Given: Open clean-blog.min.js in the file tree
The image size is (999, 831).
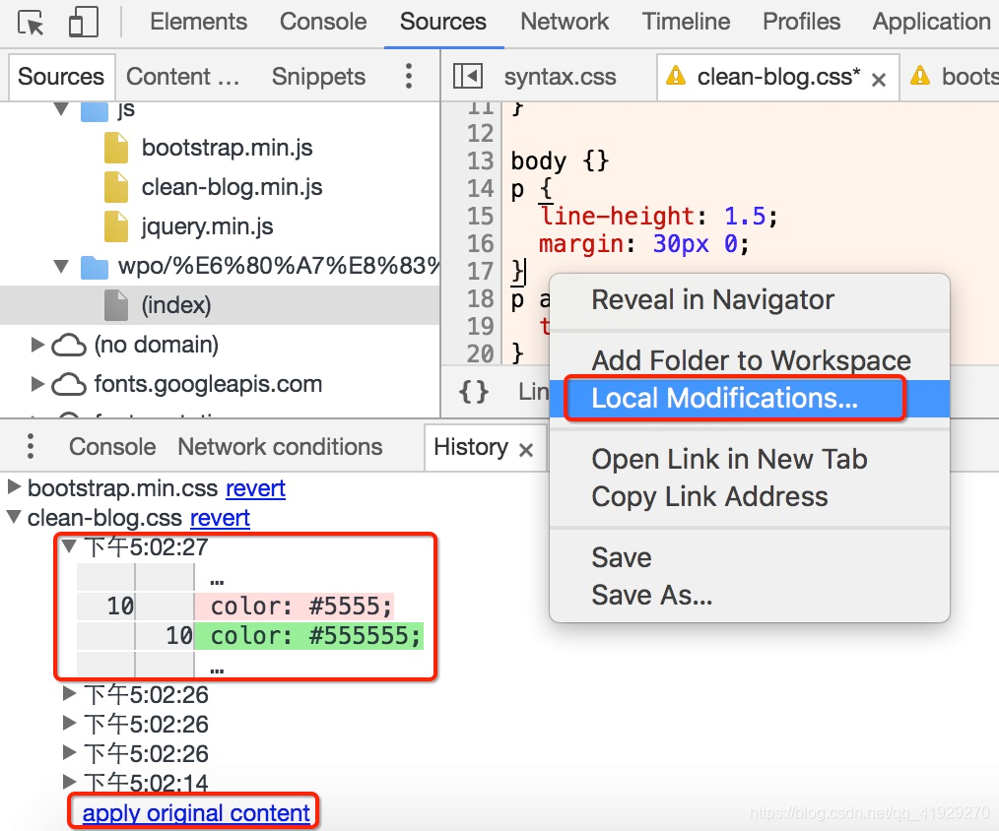Looking at the screenshot, I should [232, 187].
